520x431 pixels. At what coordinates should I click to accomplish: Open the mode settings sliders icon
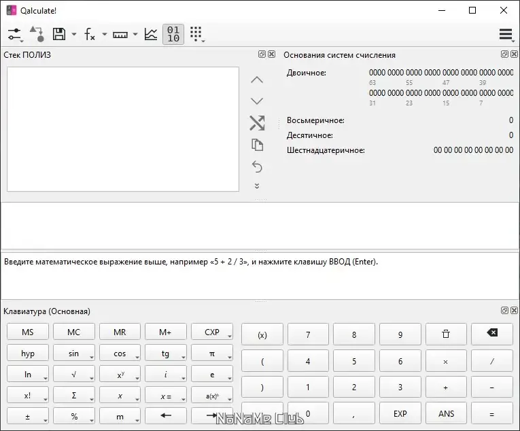point(14,34)
